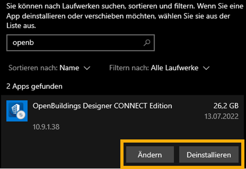This screenshot has width=246, height=169.
Task: Click the 26,2 GB app size
Action: (226, 106)
